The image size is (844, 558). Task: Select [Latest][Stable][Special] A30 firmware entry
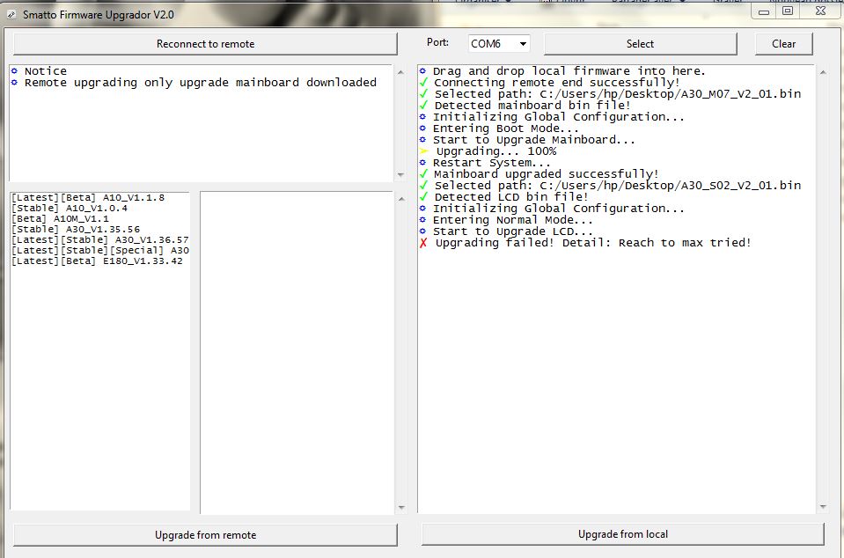[100, 250]
